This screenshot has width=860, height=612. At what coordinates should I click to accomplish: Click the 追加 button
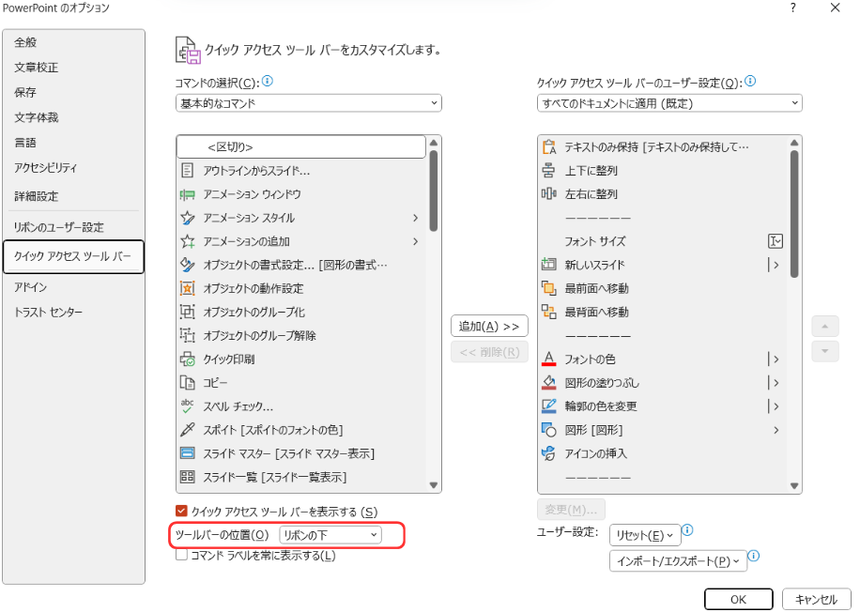pyautogui.click(x=489, y=327)
